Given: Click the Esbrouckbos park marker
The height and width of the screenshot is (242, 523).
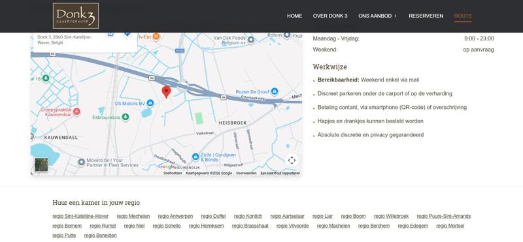Looking at the screenshot, I should [x=125, y=117].
